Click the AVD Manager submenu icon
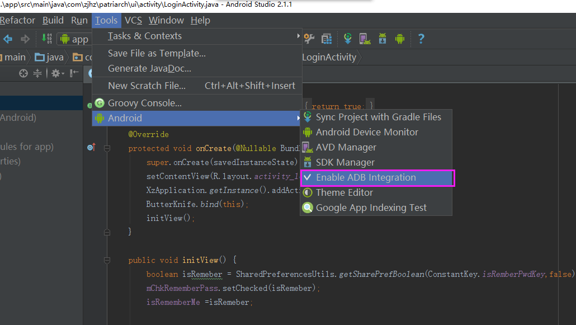 pyautogui.click(x=308, y=147)
